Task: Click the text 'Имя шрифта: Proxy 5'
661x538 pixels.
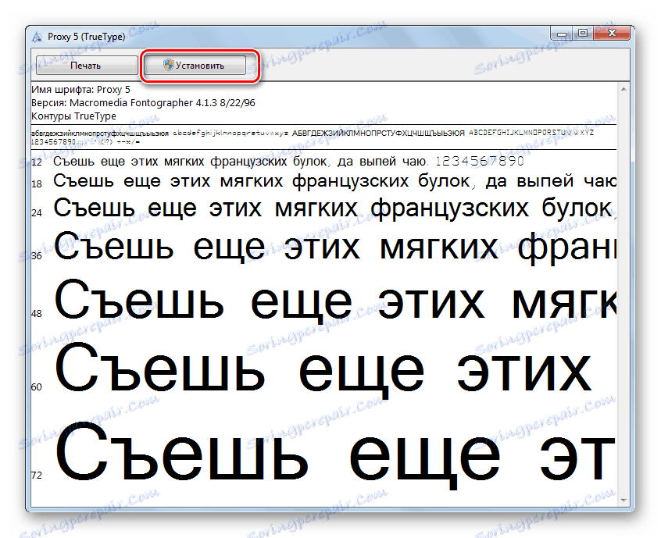Action: (x=81, y=90)
